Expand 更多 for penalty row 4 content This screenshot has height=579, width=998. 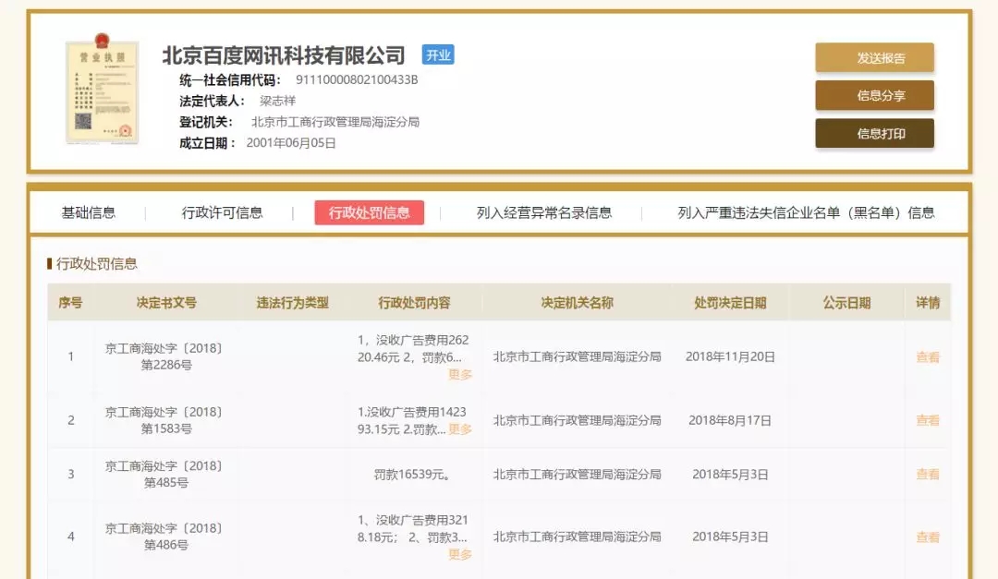pyautogui.click(x=460, y=555)
